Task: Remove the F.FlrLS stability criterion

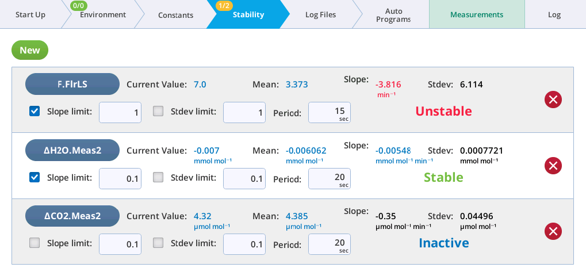Action: 553,100
